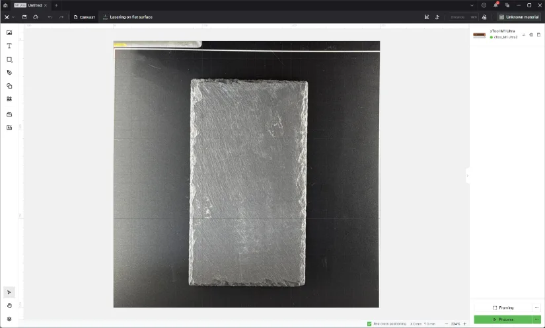Zoom in with the plus control

[x=464, y=323]
